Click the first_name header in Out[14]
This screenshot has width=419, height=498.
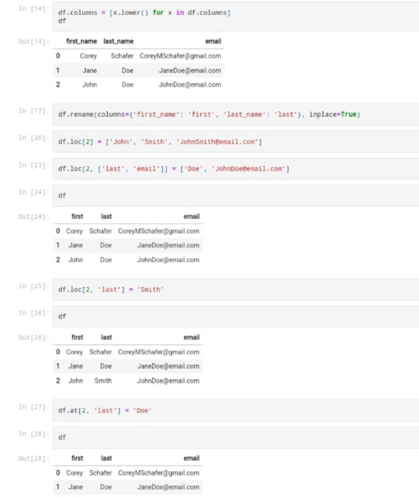pyautogui.click(x=81, y=41)
